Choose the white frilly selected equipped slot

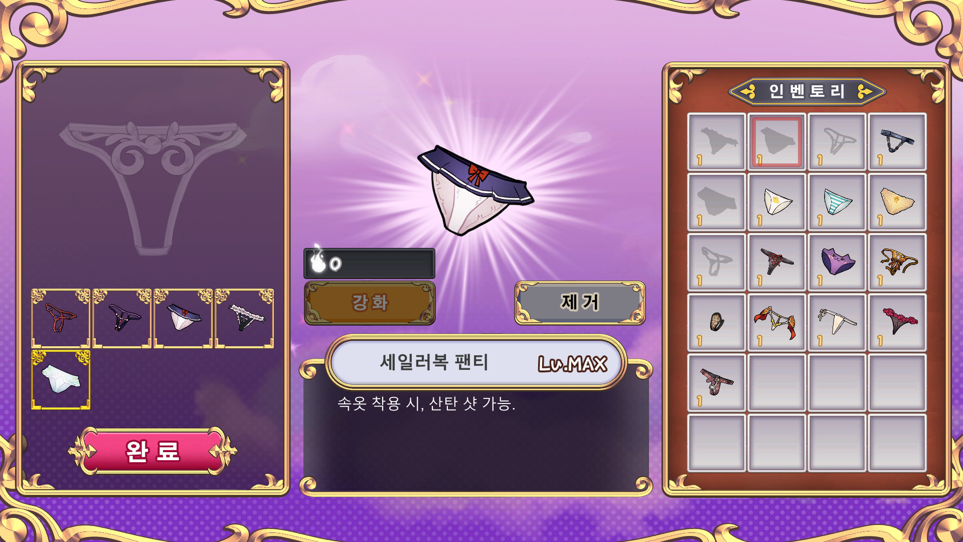pos(61,380)
